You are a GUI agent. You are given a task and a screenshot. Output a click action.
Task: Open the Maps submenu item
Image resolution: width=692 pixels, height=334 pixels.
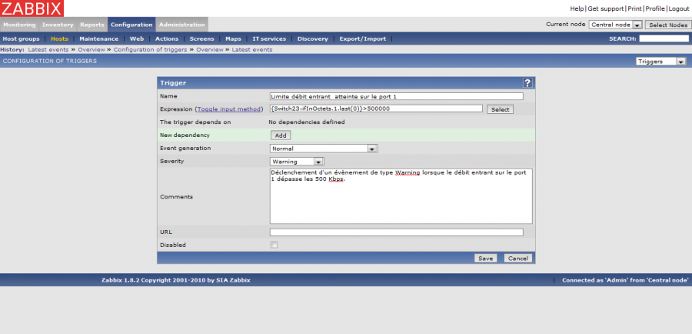233,39
